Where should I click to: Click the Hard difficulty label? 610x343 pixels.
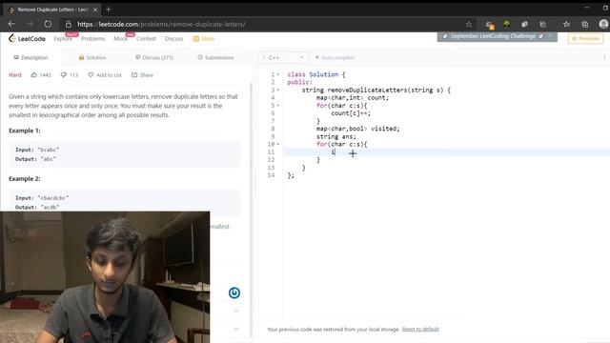click(15, 74)
